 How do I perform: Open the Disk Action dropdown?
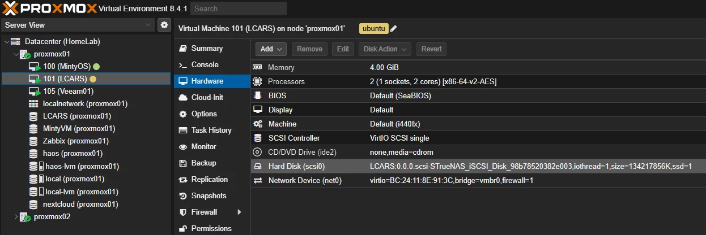tap(385, 49)
